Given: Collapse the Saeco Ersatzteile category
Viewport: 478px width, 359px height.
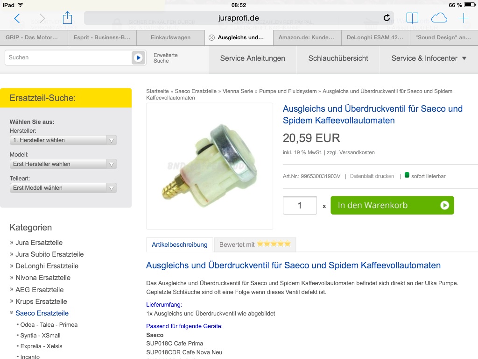Looking at the screenshot, I should click(x=12, y=313).
